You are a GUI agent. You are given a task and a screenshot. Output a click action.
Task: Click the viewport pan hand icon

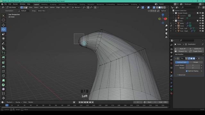[x=166, y=30]
